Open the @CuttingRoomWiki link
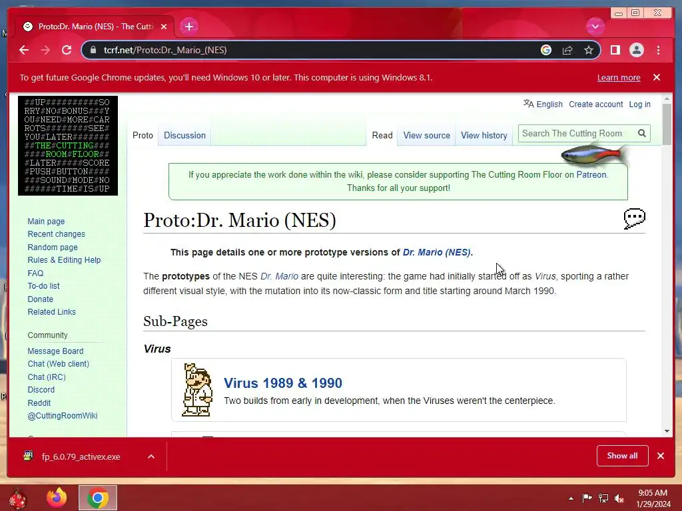 click(62, 415)
